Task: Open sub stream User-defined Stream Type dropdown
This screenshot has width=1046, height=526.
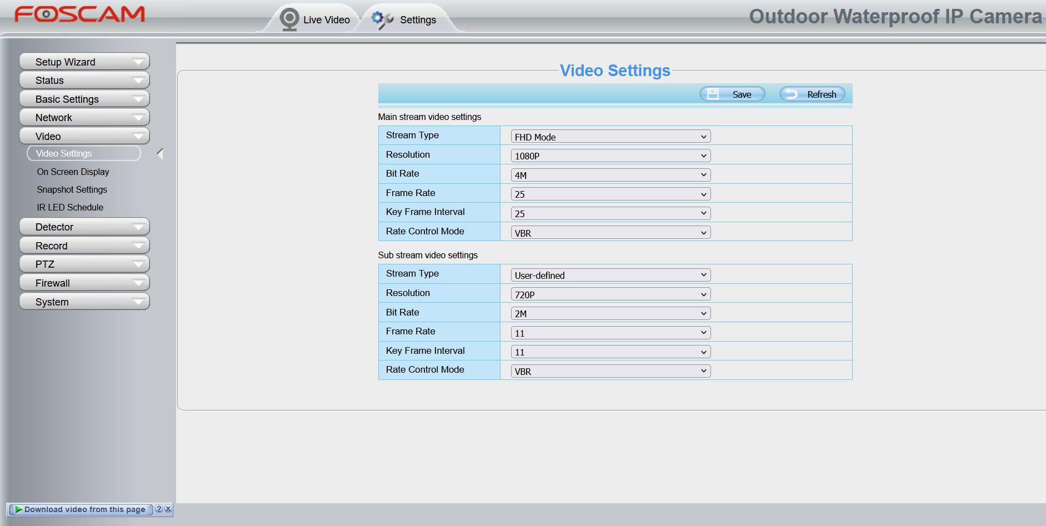Action: (610, 275)
